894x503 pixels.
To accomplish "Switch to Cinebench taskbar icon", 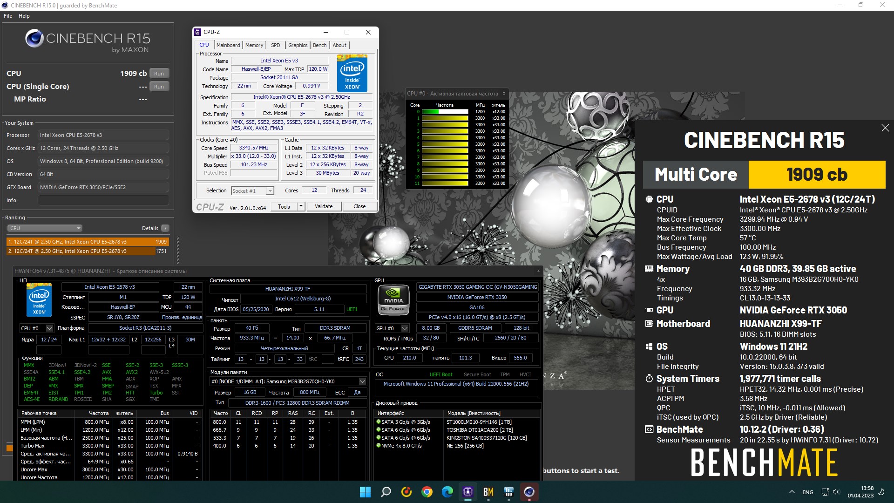I will [529, 492].
